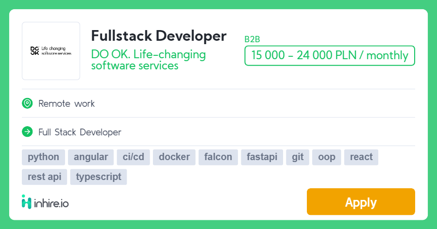Click the green arrow circle icon
The height and width of the screenshot is (229, 437).
[x=27, y=132]
